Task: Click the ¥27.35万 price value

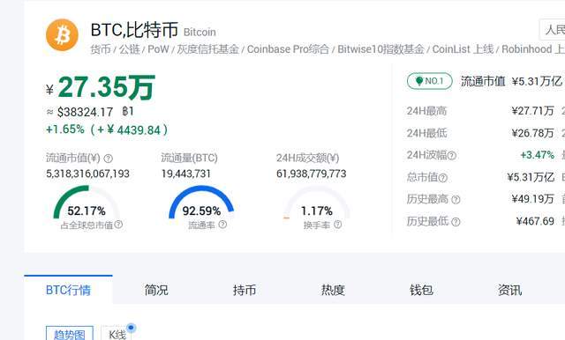Action: click(101, 88)
